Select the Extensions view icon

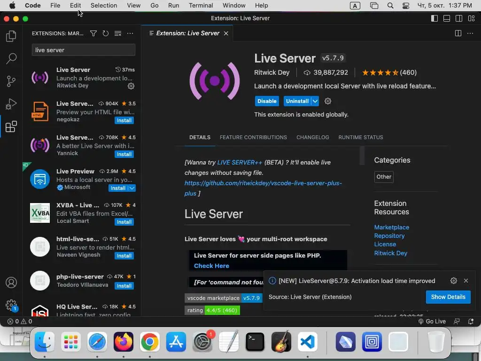tap(11, 126)
